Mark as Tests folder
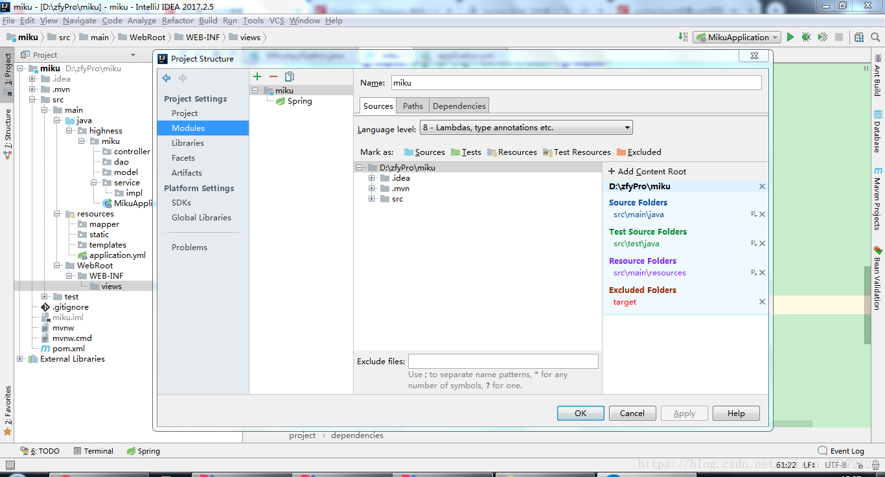 point(466,152)
